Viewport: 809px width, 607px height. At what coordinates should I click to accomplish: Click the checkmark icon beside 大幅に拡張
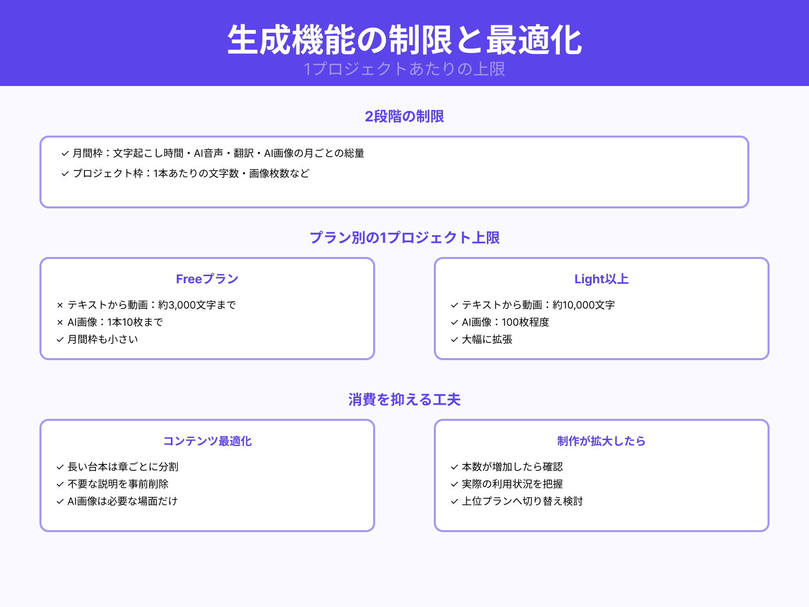point(454,340)
